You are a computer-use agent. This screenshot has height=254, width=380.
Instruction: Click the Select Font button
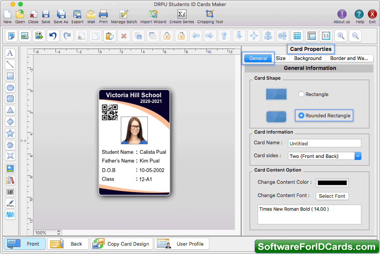coord(332,196)
